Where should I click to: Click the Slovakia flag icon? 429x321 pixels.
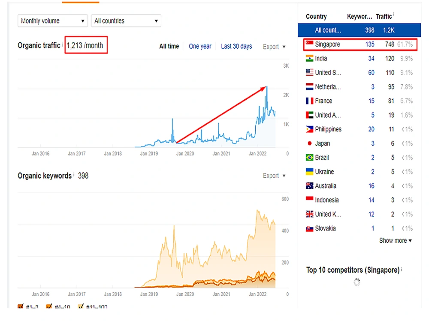[x=309, y=229]
